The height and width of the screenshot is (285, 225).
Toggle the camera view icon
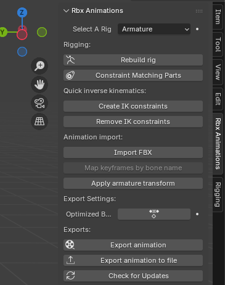(x=39, y=103)
